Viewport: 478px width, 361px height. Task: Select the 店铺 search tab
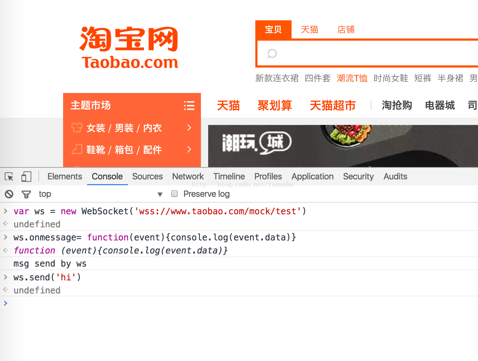(346, 29)
